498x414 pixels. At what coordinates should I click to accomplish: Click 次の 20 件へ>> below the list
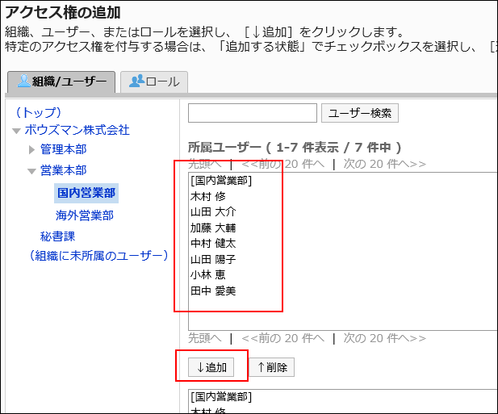pos(385,338)
